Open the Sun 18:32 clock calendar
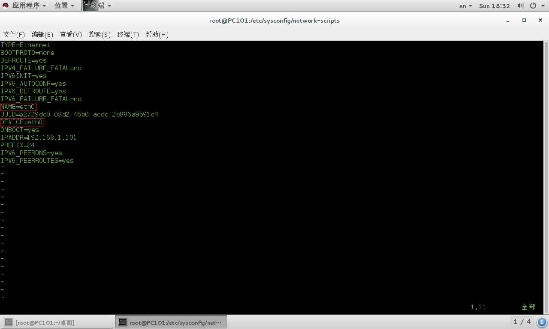549x329 pixels. coord(495,6)
